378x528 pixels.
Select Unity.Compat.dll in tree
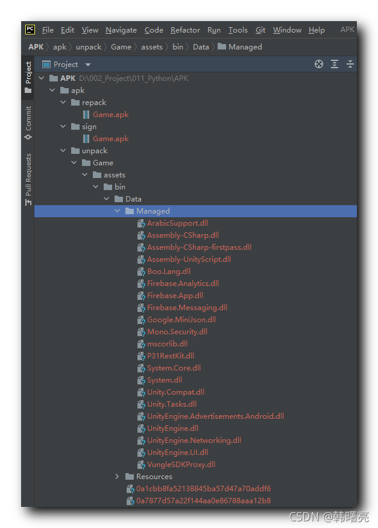[x=175, y=392]
